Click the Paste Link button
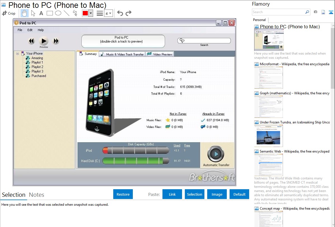The image size is (335, 227). pos(172,194)
